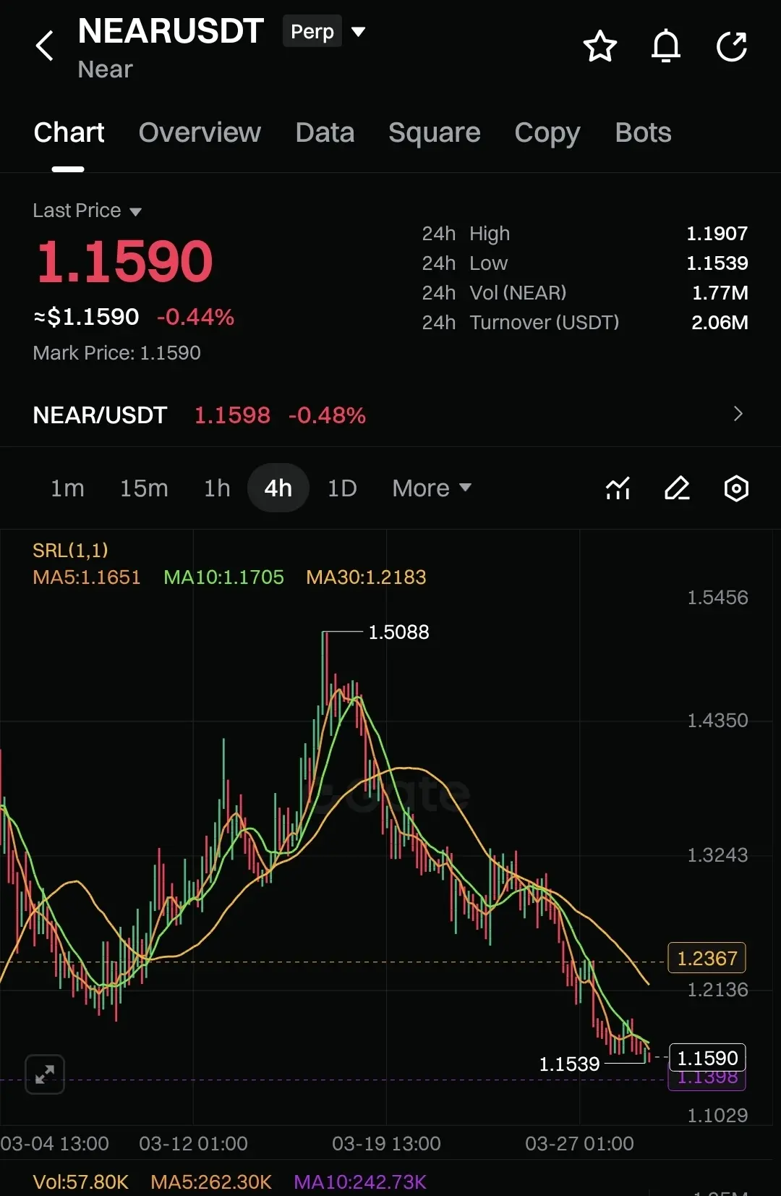Click the 24h Low value 1.1539

717,263
